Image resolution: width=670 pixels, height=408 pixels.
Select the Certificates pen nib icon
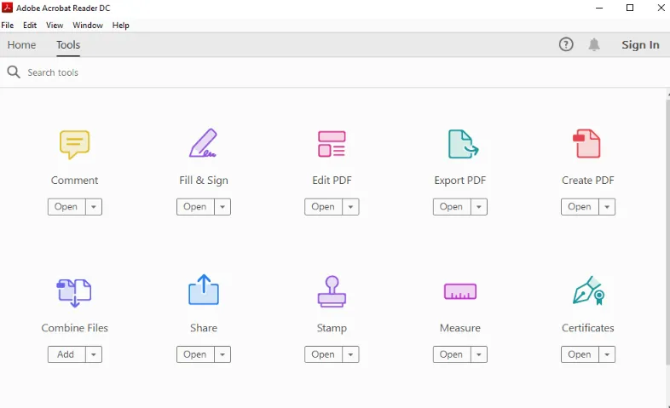(588, 290)
